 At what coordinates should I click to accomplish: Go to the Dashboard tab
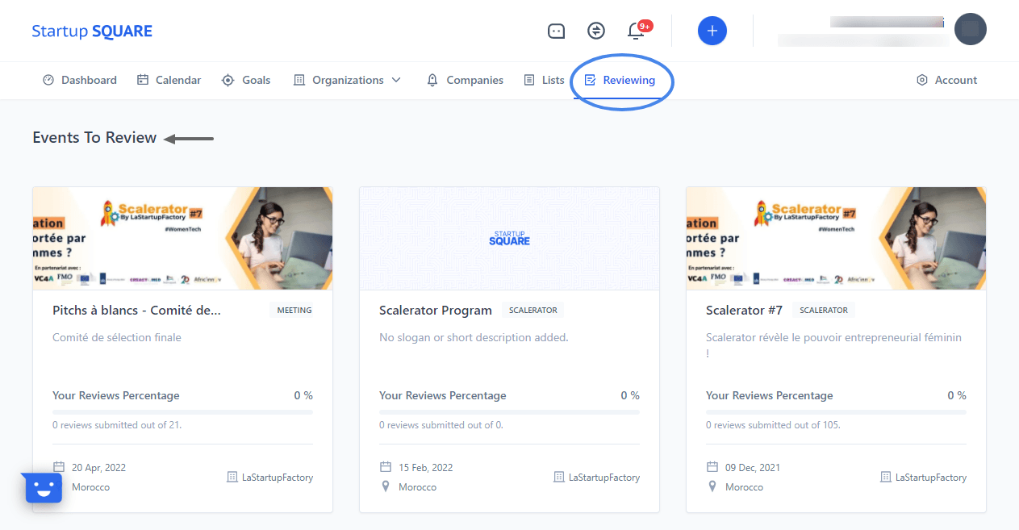tap(79, 80)
